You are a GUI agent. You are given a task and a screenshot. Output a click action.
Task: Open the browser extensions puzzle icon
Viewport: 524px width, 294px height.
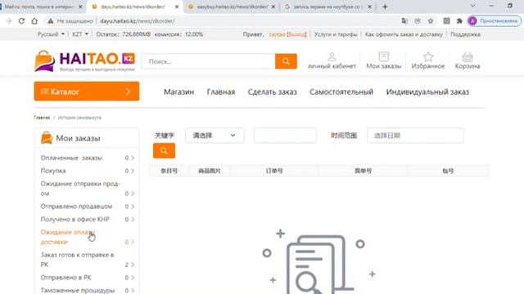459,21
